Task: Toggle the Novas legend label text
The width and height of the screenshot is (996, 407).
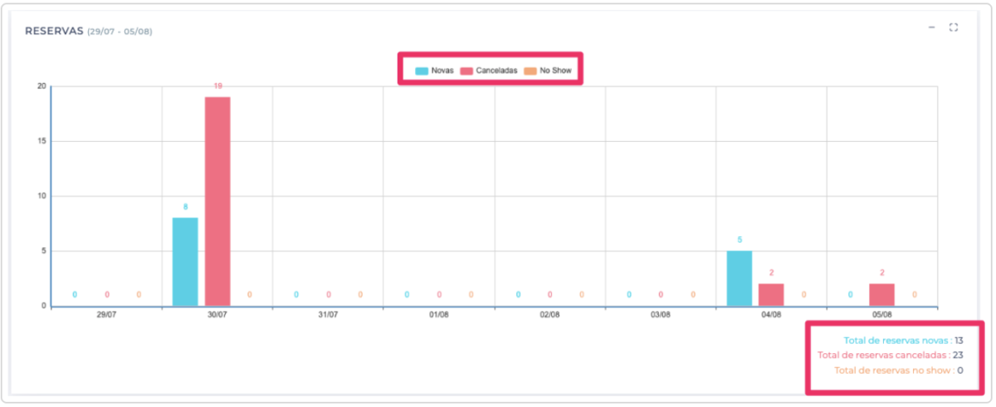Action: (x=442, y=71)
